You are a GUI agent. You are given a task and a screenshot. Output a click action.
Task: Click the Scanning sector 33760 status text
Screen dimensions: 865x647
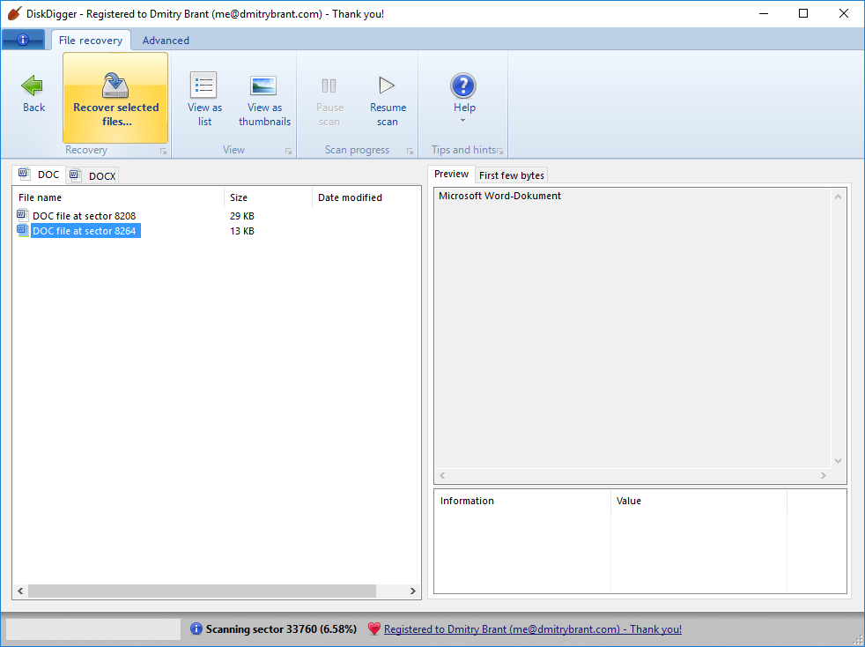point(281,628)
